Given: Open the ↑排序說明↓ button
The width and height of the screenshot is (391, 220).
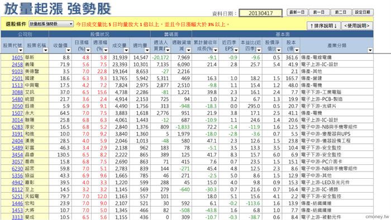Looking at the screenshot, I should click(x=323, y=26).
